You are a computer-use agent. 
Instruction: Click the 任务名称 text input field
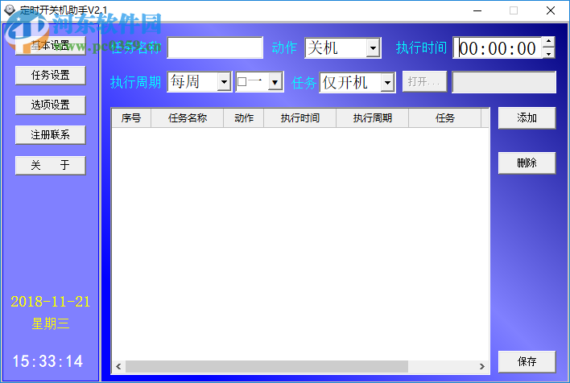[x=215, y=47]
